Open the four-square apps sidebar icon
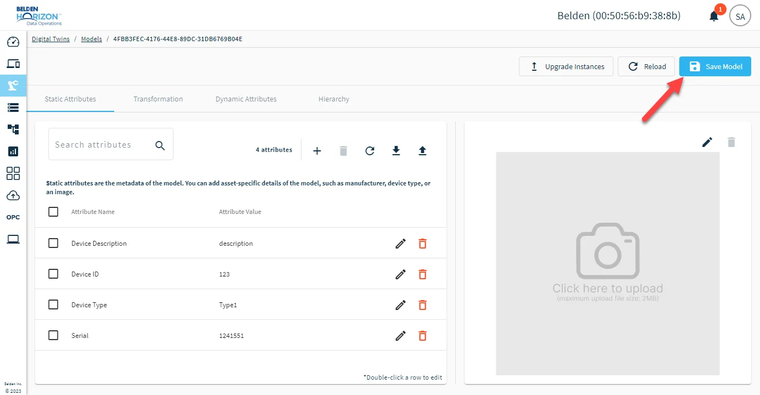Viewport: 760px width, 395px height. [13, 173]
